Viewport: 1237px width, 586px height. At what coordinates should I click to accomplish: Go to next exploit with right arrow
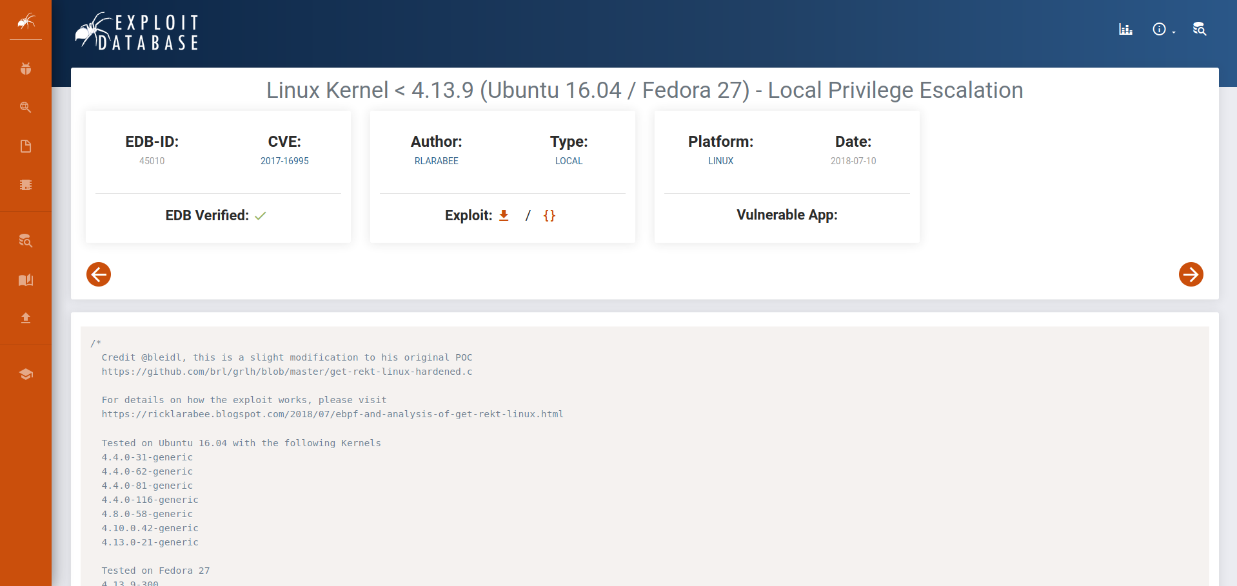[1191, 274]
